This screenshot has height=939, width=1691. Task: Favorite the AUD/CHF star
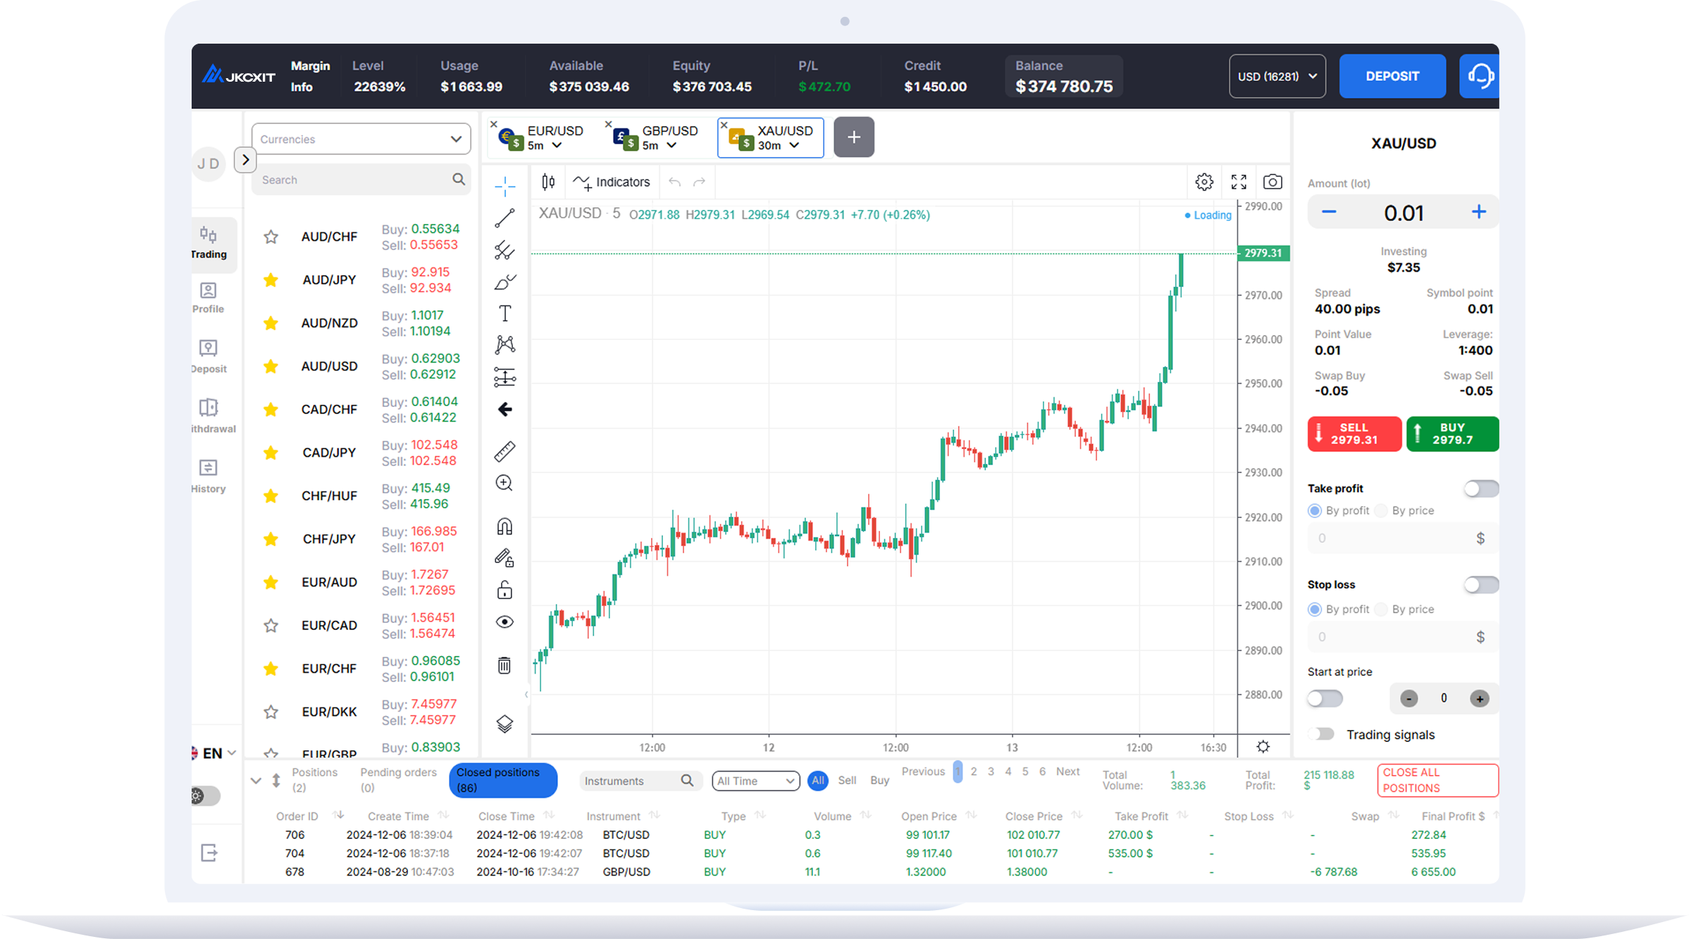pos(271,237)
